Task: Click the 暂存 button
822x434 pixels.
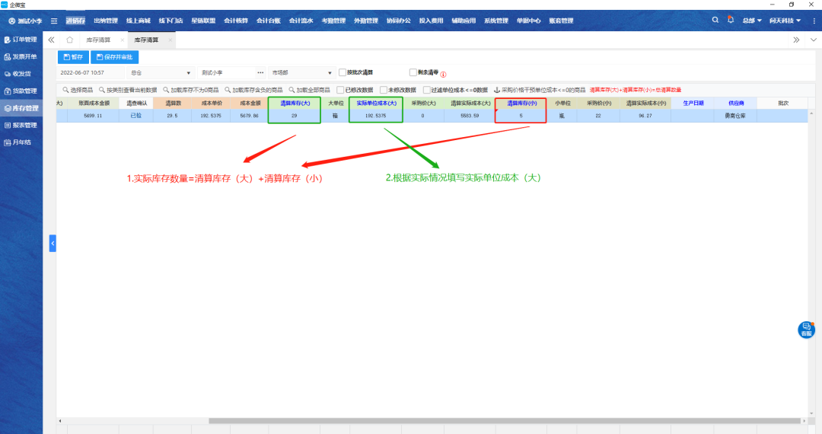Action: [73, 57]
